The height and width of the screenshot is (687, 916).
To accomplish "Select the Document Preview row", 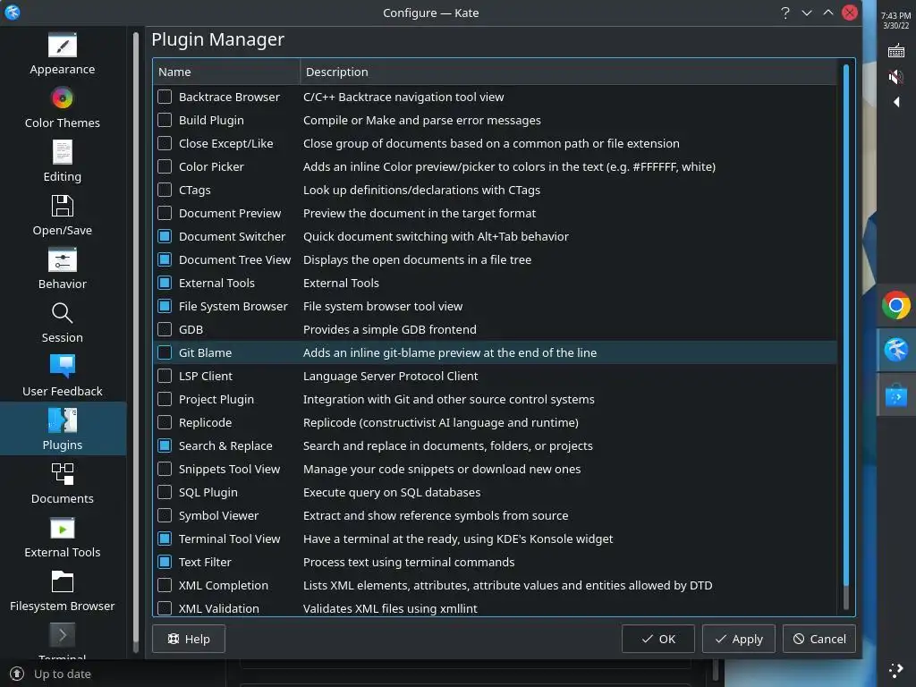I will click(495, 213).
